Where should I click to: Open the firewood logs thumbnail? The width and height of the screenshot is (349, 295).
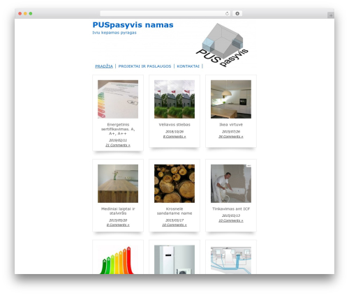tap(174, 183)
